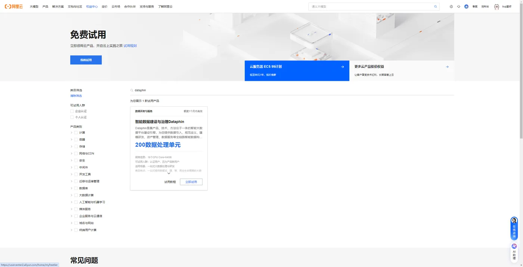
Task: Click the bug username in header
Action: pyautogui.click(x=507, y=7)
